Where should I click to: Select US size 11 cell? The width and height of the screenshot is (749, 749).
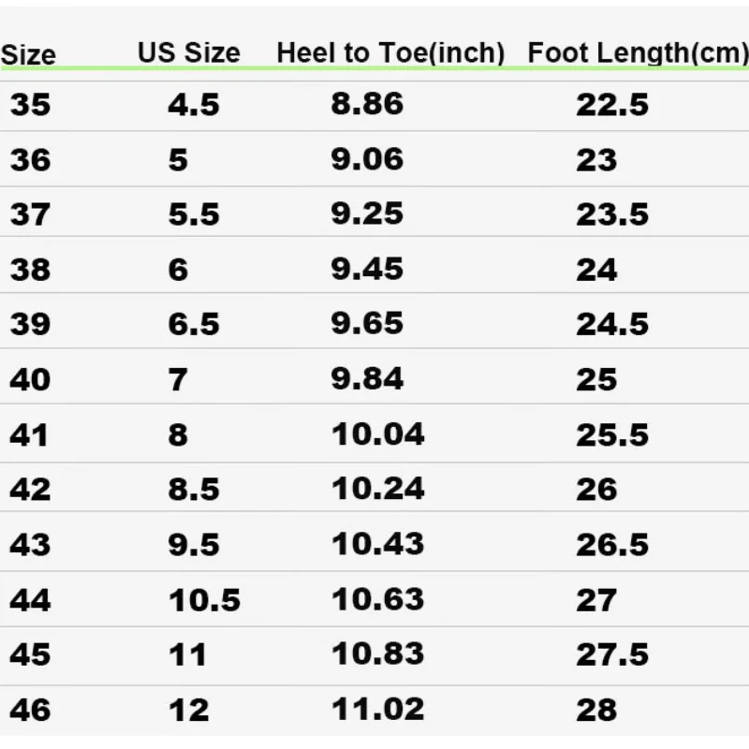tap(187, 654)
